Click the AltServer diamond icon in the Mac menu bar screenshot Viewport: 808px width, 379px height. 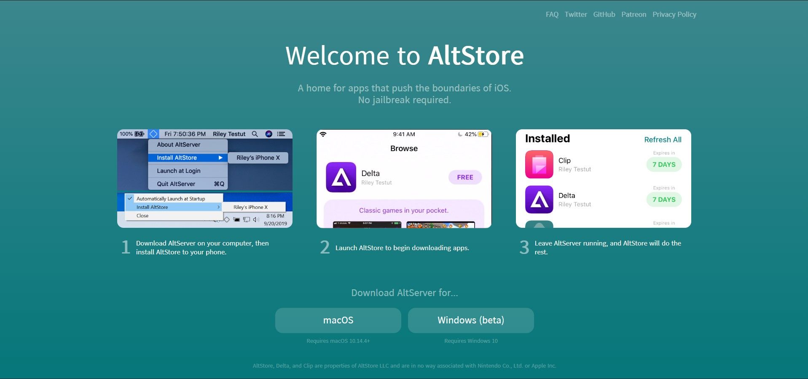(153, 134)
